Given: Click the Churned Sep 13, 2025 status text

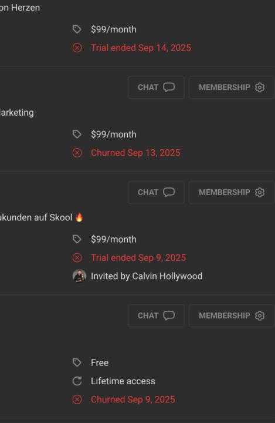Looking at the screenshot, I should click(x=135, y=153).
